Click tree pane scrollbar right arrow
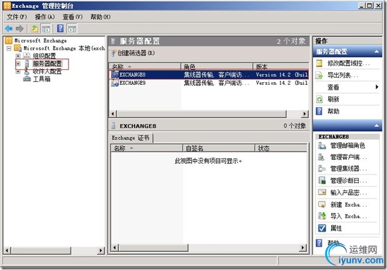Viewport: 387px width, 270px height. point(100,251)
